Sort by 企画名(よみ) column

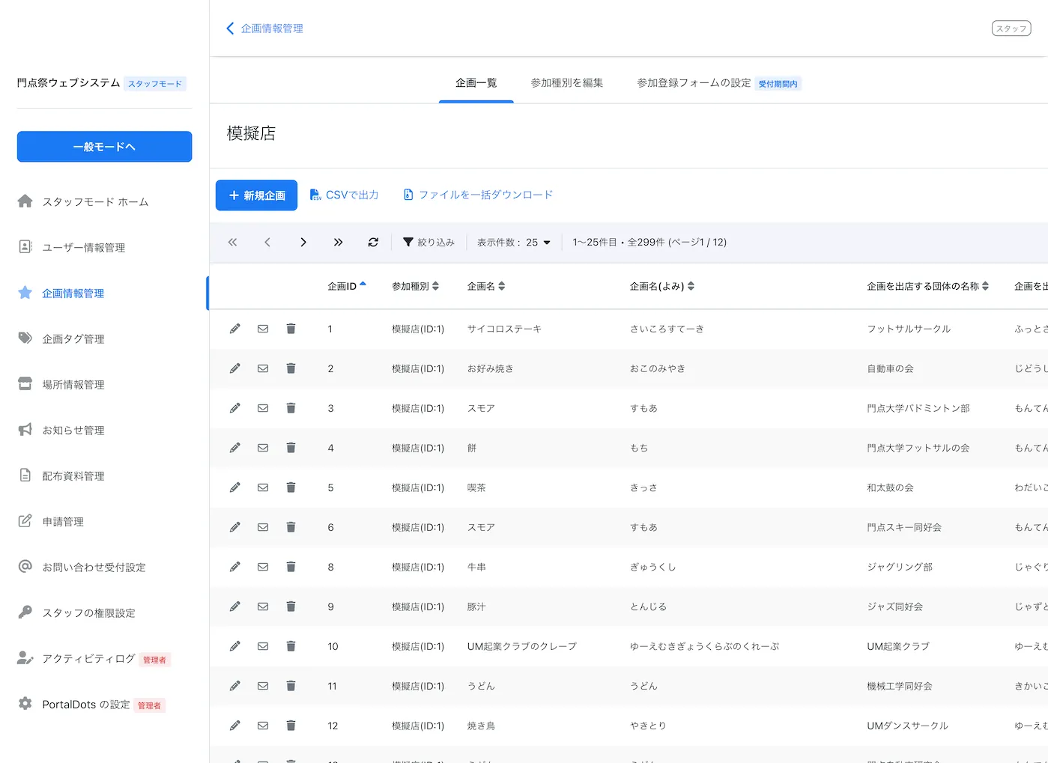click(x=662, y=286)
